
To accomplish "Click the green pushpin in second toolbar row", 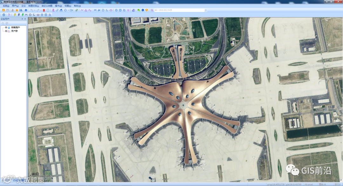I will coord(23,15).
